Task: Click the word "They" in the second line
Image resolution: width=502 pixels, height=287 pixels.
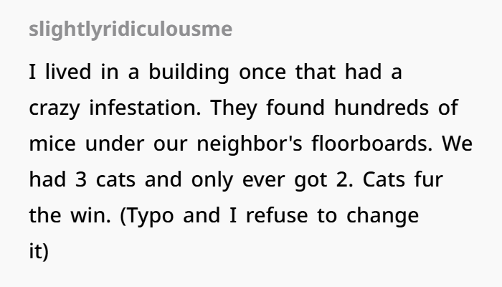Action: 234,109
